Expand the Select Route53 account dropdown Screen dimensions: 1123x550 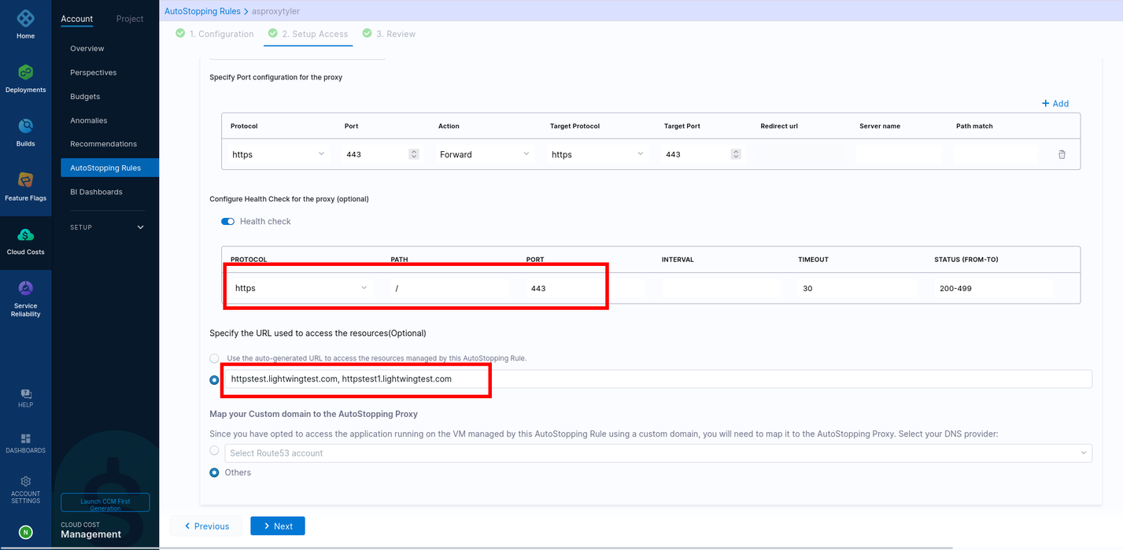[658, 453]
